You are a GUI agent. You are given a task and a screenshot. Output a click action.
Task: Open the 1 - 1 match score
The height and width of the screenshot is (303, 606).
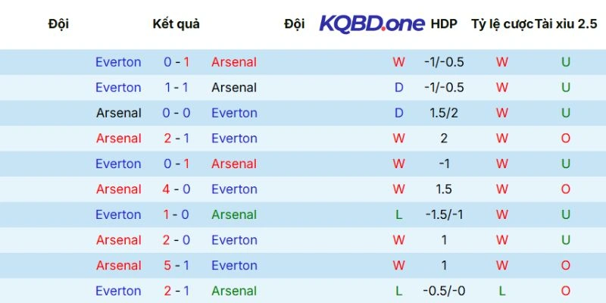click(176, 88)
